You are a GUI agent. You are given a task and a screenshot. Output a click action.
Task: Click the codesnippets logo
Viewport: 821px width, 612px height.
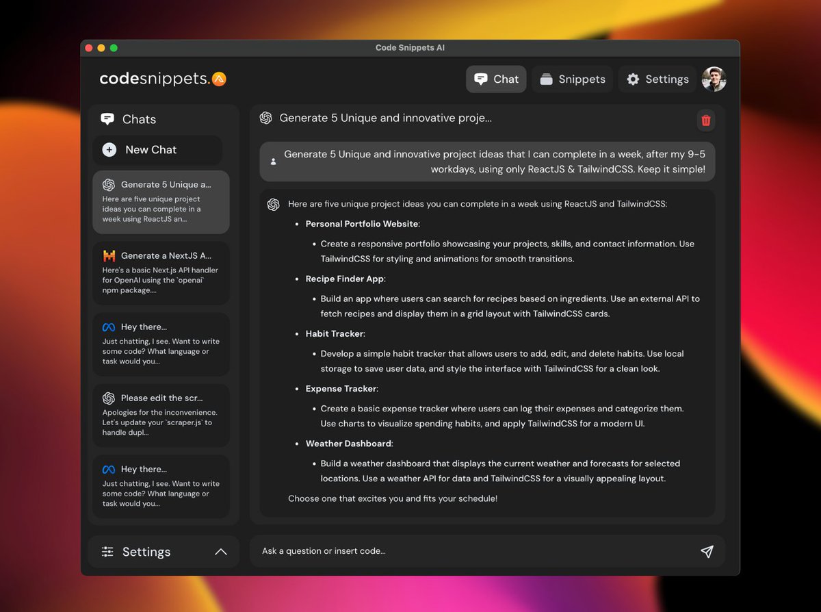(163, 79)
